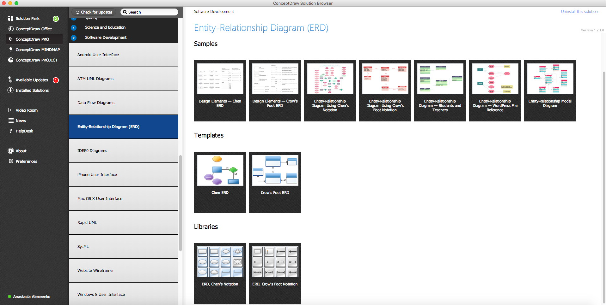Click the Solution Park icon
This screenshot has width=606, height=305.
pyautogui.click(x=11, y=18)
